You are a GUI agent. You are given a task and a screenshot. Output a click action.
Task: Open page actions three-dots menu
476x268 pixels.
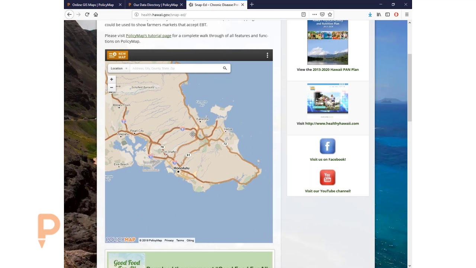coord(315,15)
